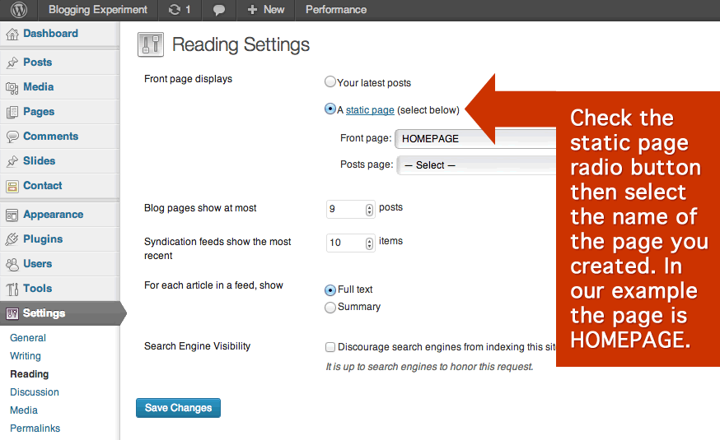
Task: Click the Dashboard house icon
Action: click(12, 34)
